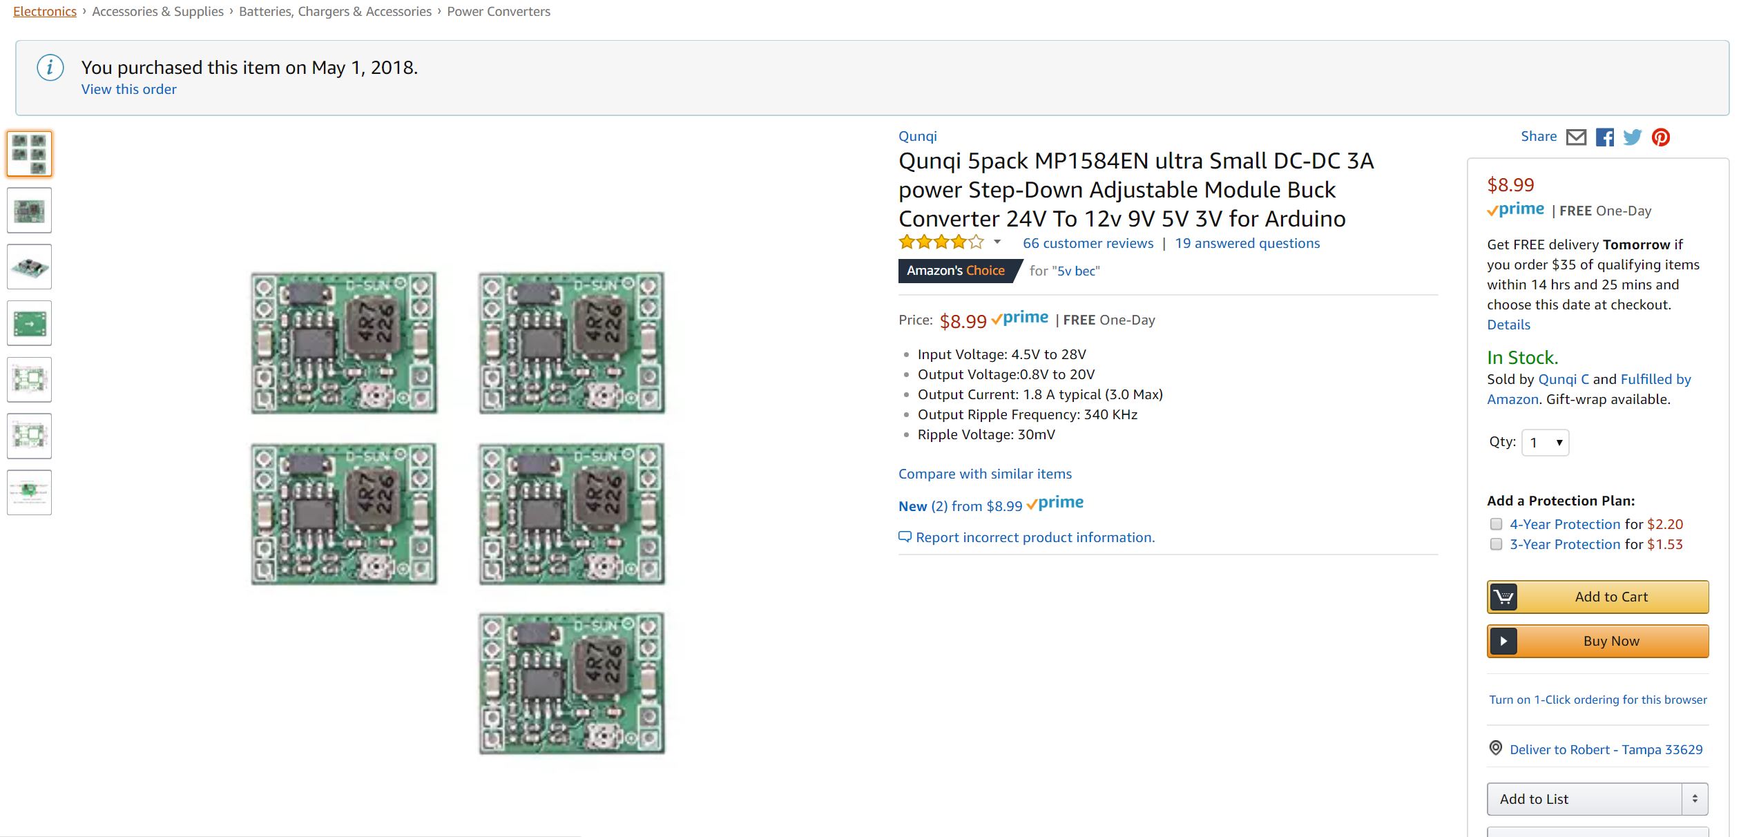Viewport: 1741px width, 837px height.
Task: Open the 66 customer reviews link
Action: 1088,243
